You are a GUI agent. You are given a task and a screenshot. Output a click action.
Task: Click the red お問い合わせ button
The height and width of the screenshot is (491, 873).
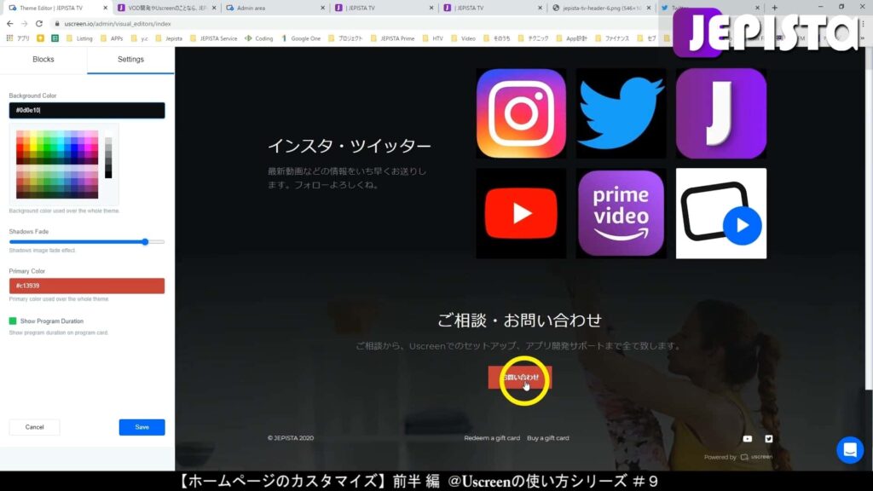point(520,378)
